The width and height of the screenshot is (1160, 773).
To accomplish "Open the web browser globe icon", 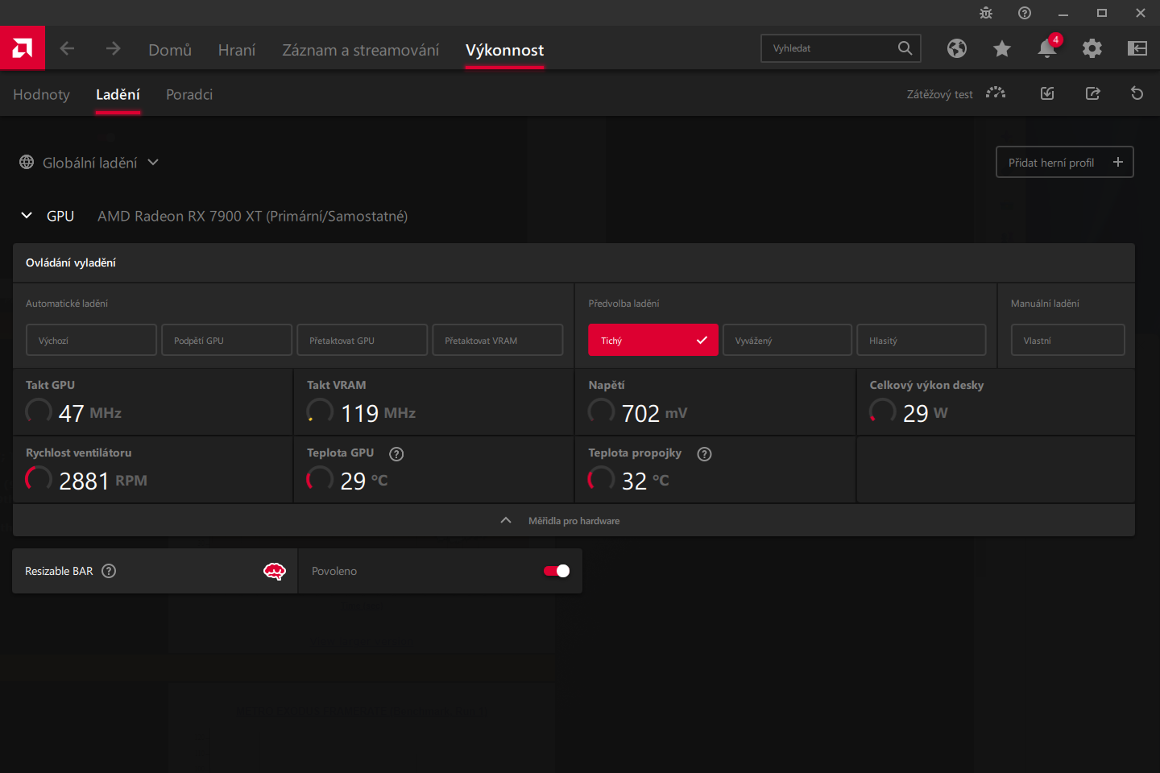I will click(957, 48).
